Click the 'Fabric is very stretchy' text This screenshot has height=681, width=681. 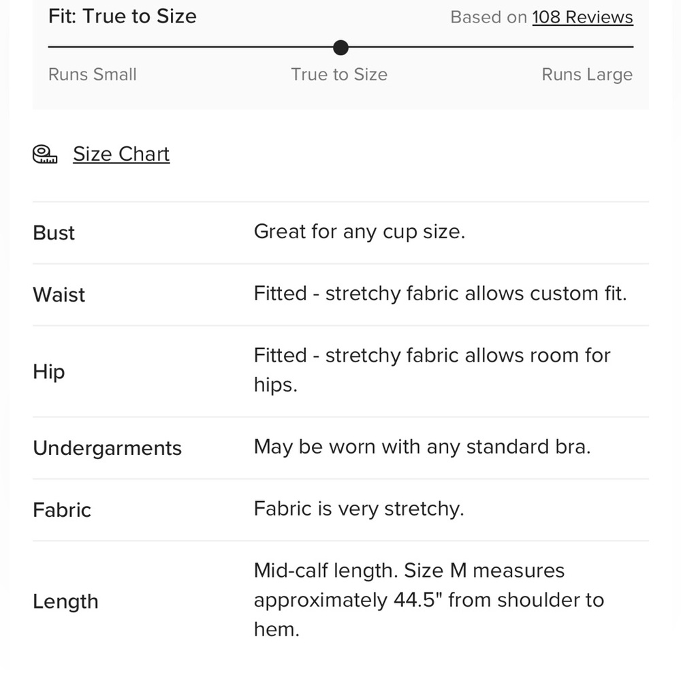tap(359, 509)
